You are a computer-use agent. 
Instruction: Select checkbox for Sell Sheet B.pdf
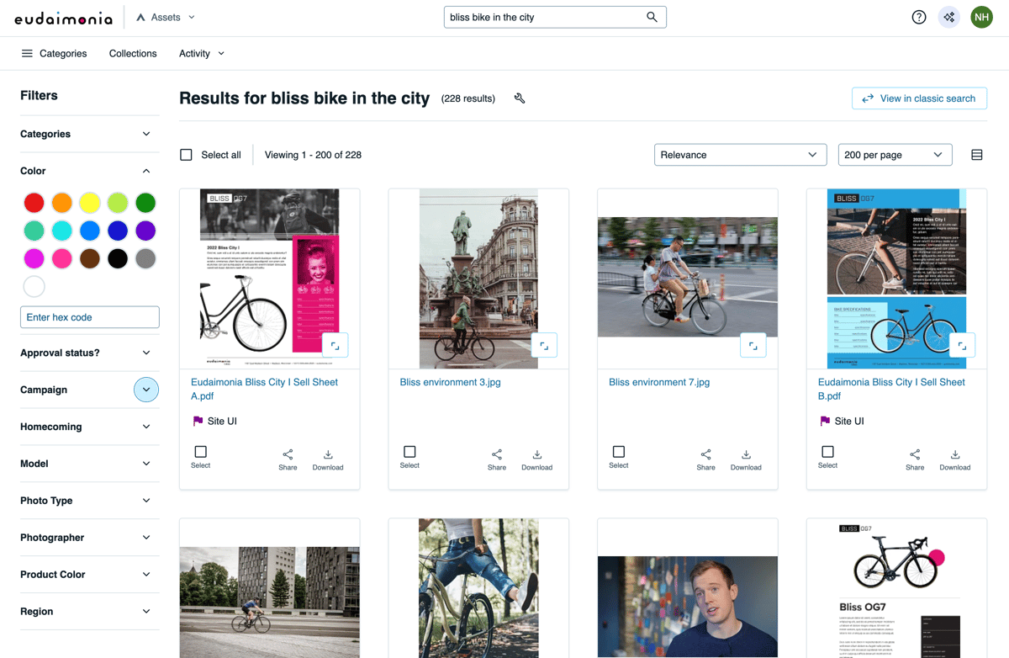[827, 452]
